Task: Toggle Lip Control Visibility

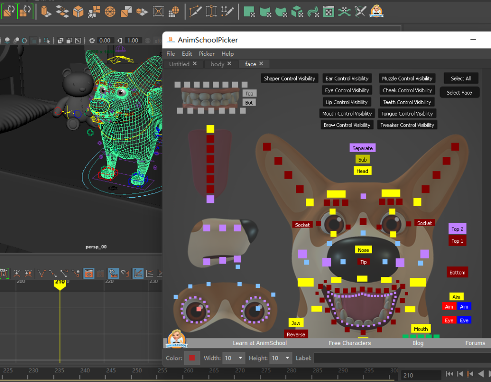Action: click(347, 102)
